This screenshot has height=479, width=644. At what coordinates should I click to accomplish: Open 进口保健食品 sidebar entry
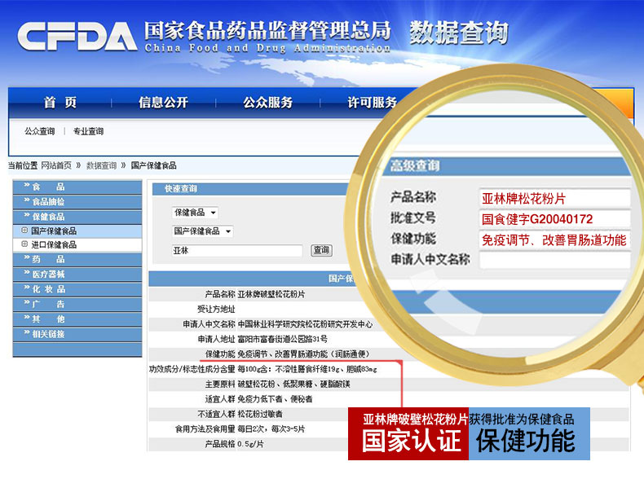54,244
